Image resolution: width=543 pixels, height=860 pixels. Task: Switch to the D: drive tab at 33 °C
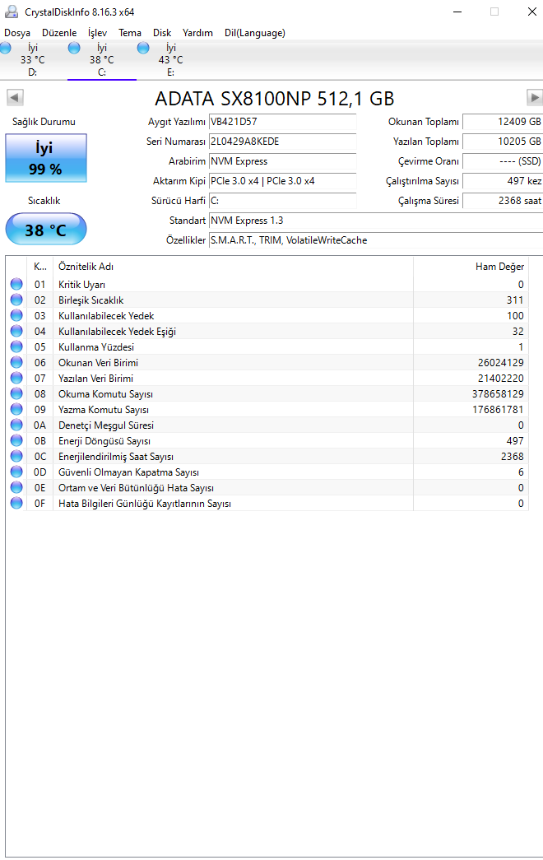[33, 60]
